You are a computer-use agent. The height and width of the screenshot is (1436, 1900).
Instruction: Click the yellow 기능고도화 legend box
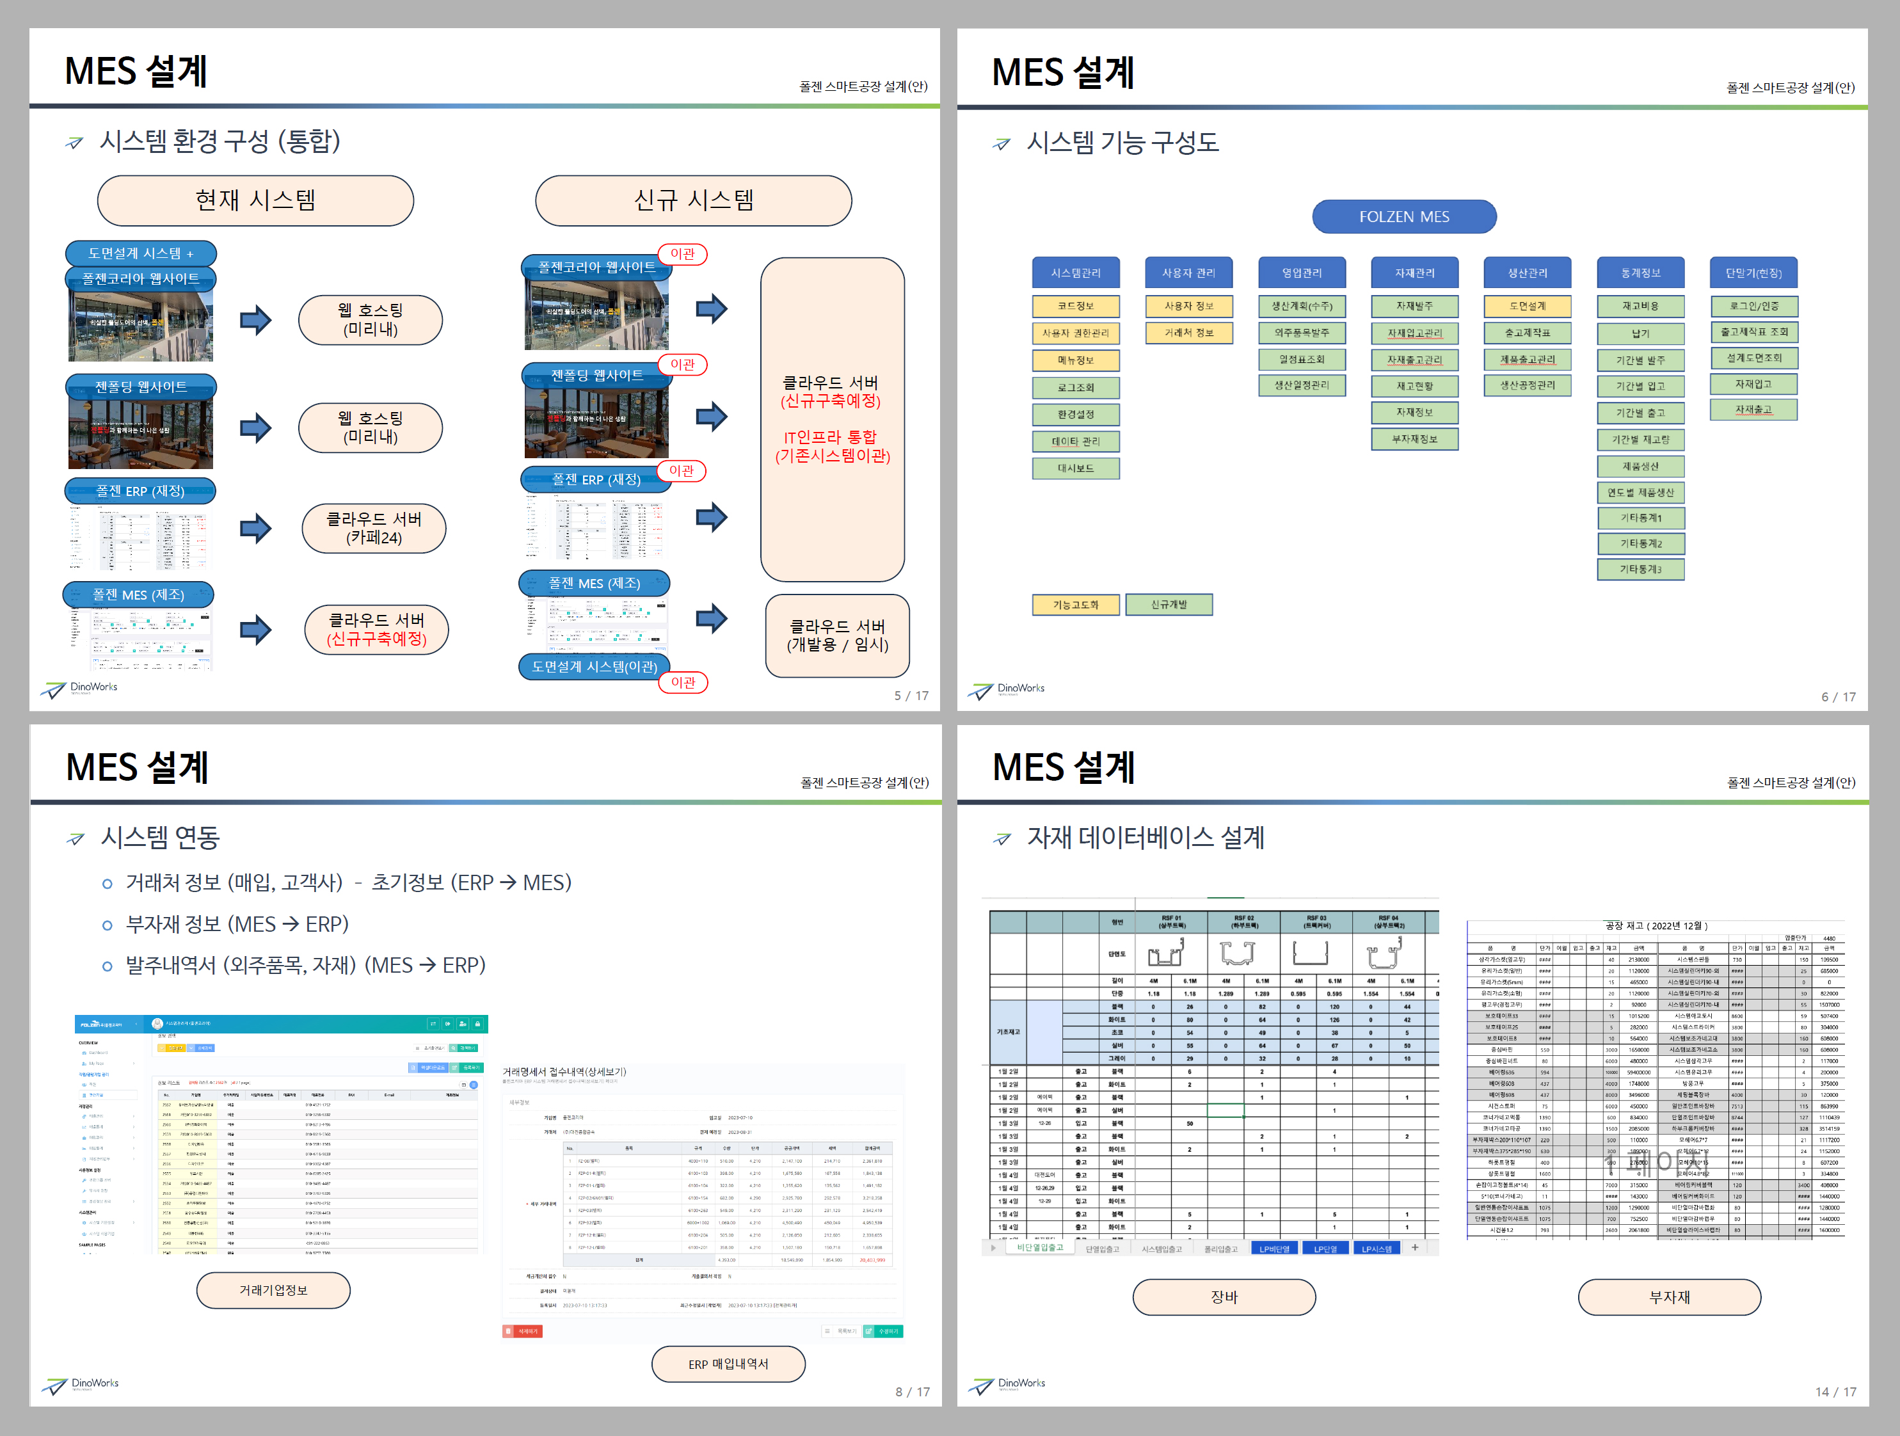[1075, 605]
